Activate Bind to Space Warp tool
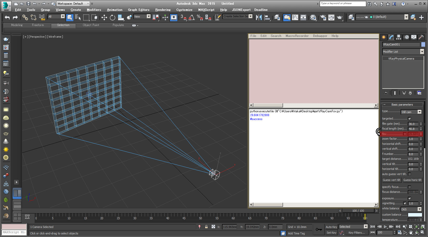This screenshot has height=237, width=428. [42, 17]
